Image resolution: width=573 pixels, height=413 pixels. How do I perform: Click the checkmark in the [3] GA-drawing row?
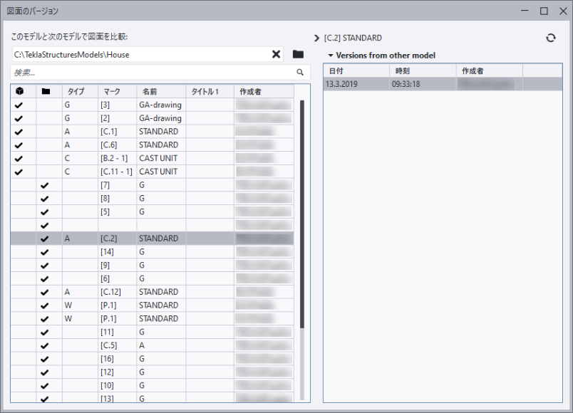19,105
